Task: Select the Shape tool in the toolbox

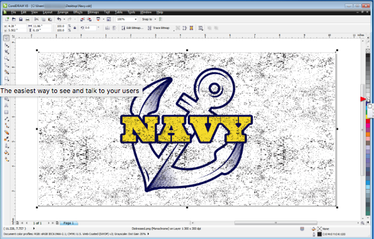Action: pos(6,45)
